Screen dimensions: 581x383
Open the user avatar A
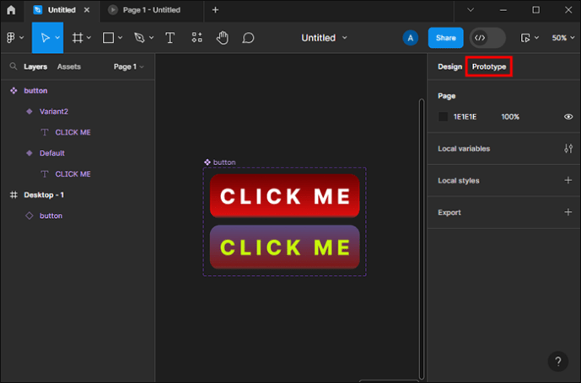click(410, 38)
